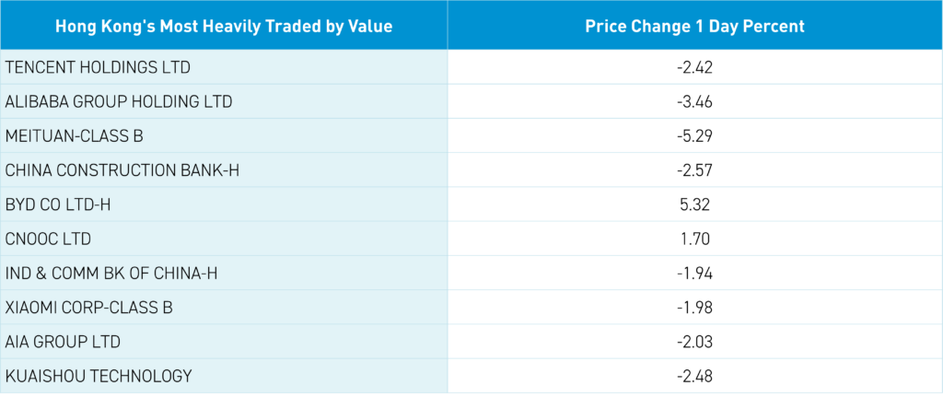This screenshot has height=397, width=943.
Task: Select the KUAISHOU TECHNOLOGY cell
Action: tap(99, 376)
